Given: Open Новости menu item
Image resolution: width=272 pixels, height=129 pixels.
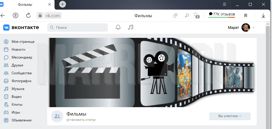Looking at the screenshot, I should [18, 50].
